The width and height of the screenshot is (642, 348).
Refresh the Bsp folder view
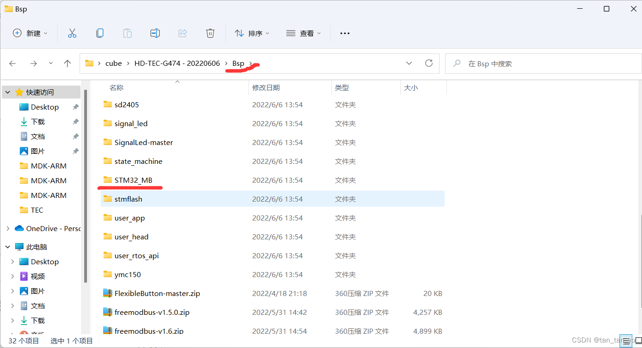tap(429, 64)
